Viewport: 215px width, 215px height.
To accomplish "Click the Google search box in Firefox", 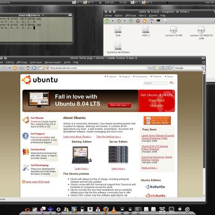I will tap(188, 68).
